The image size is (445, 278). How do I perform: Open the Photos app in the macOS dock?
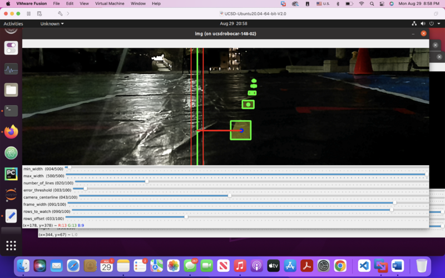(x=173, y=266)
